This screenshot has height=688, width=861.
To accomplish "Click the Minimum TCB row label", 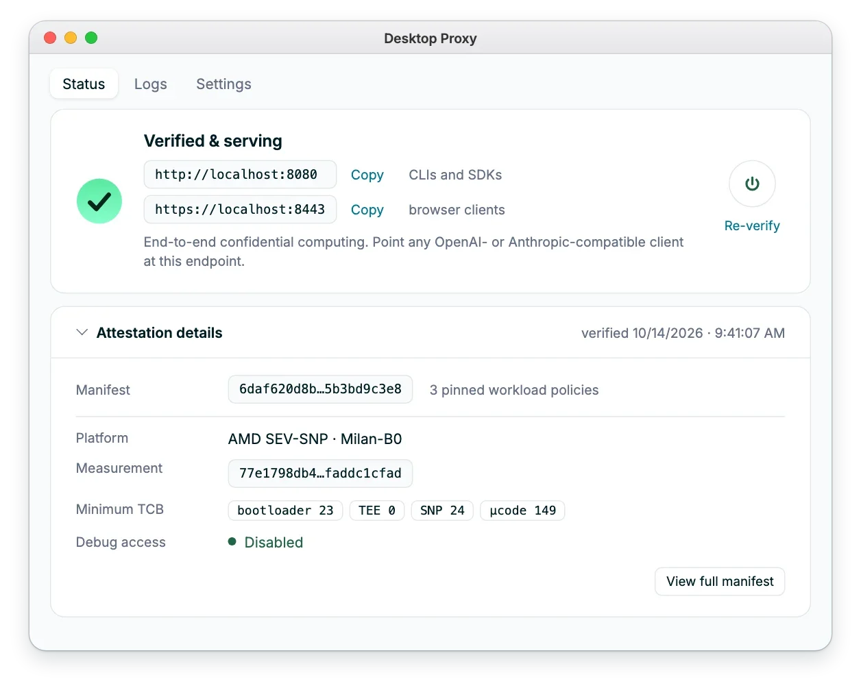I will 120,509.
